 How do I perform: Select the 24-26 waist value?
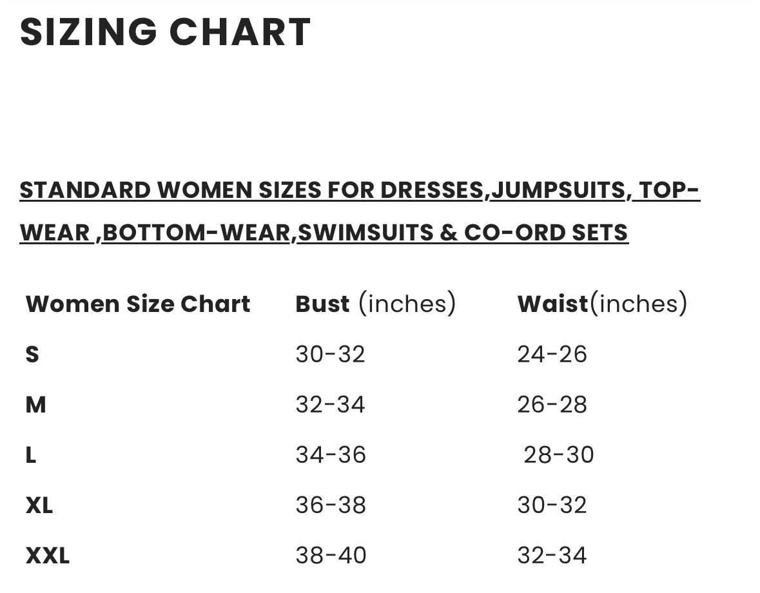pos(552,354)
